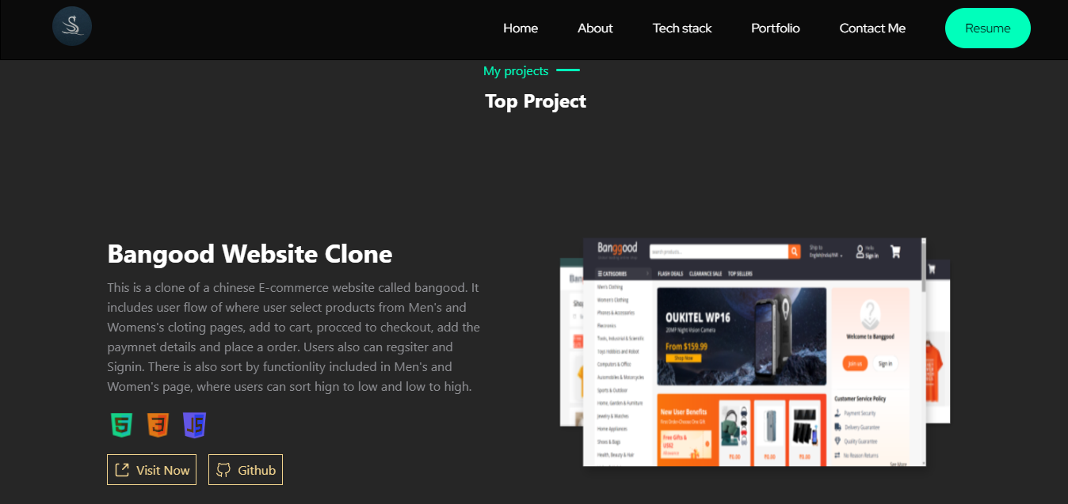Open the Home navigation item
Screen dimensions: 1068x504
click(x=520, y=28)
